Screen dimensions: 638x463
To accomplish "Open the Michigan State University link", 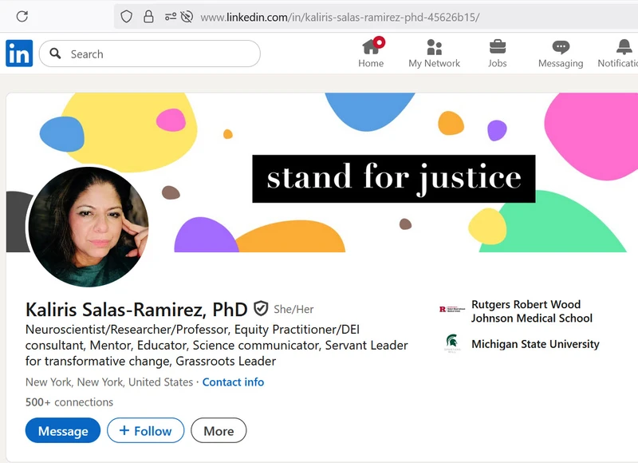I will pyautogui.click(x=534, y=344).
